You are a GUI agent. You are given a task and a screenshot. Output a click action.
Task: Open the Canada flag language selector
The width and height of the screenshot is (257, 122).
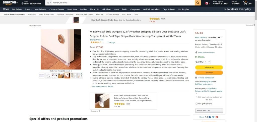[208, 3]
